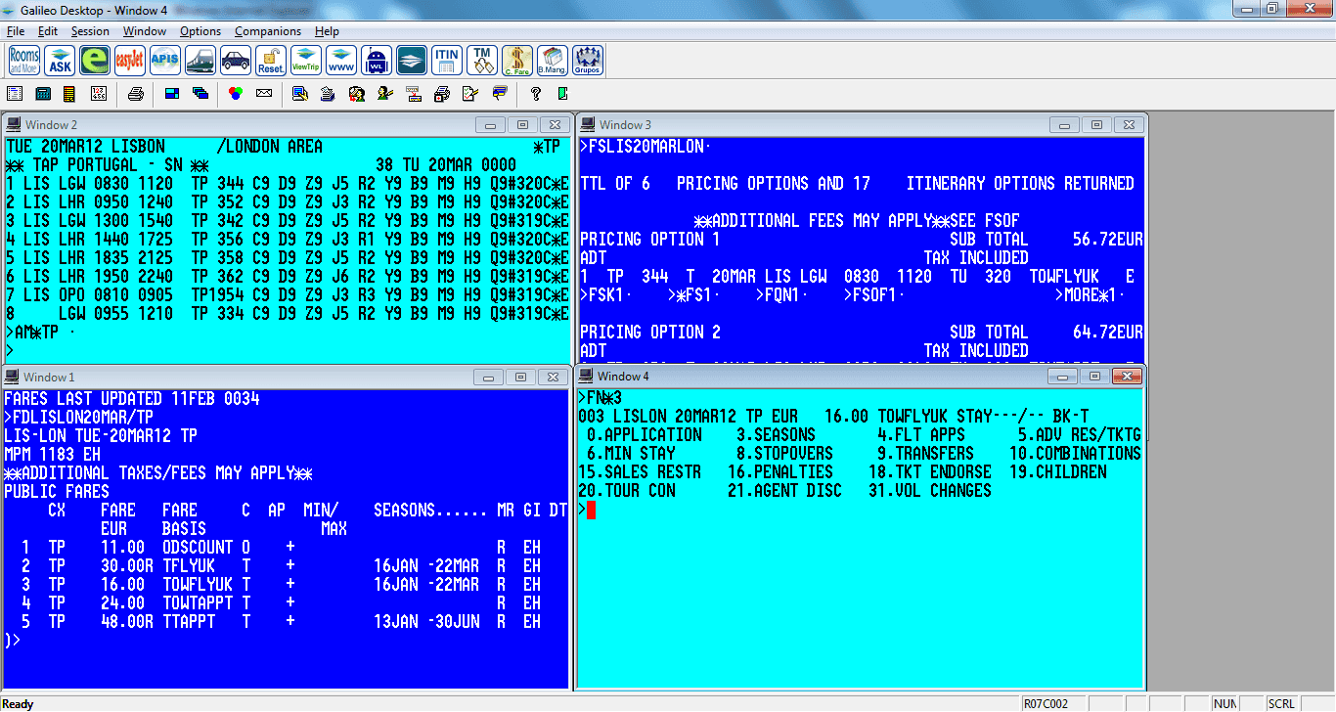This screenshot has height=712, width=1336.
Task: Open the APIS tool
Action: coord(165,61)
